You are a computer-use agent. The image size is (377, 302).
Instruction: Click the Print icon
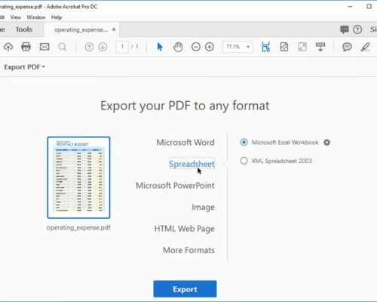(x=26, y=47)
